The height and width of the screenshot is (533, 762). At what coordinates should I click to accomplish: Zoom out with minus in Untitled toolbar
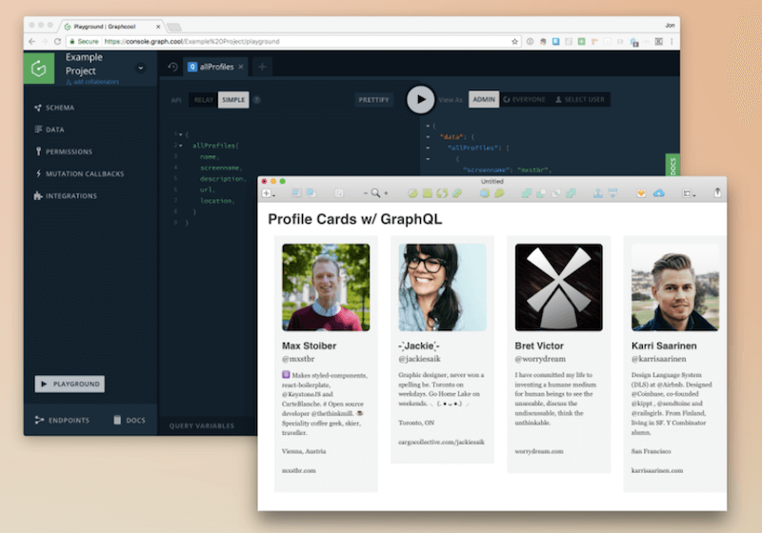coord(366,193)
